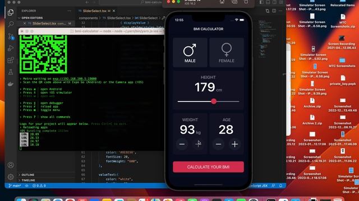Viewport: 359px width, 201px height.
Task: Rotate the simulator device
Action: point(246,2)
